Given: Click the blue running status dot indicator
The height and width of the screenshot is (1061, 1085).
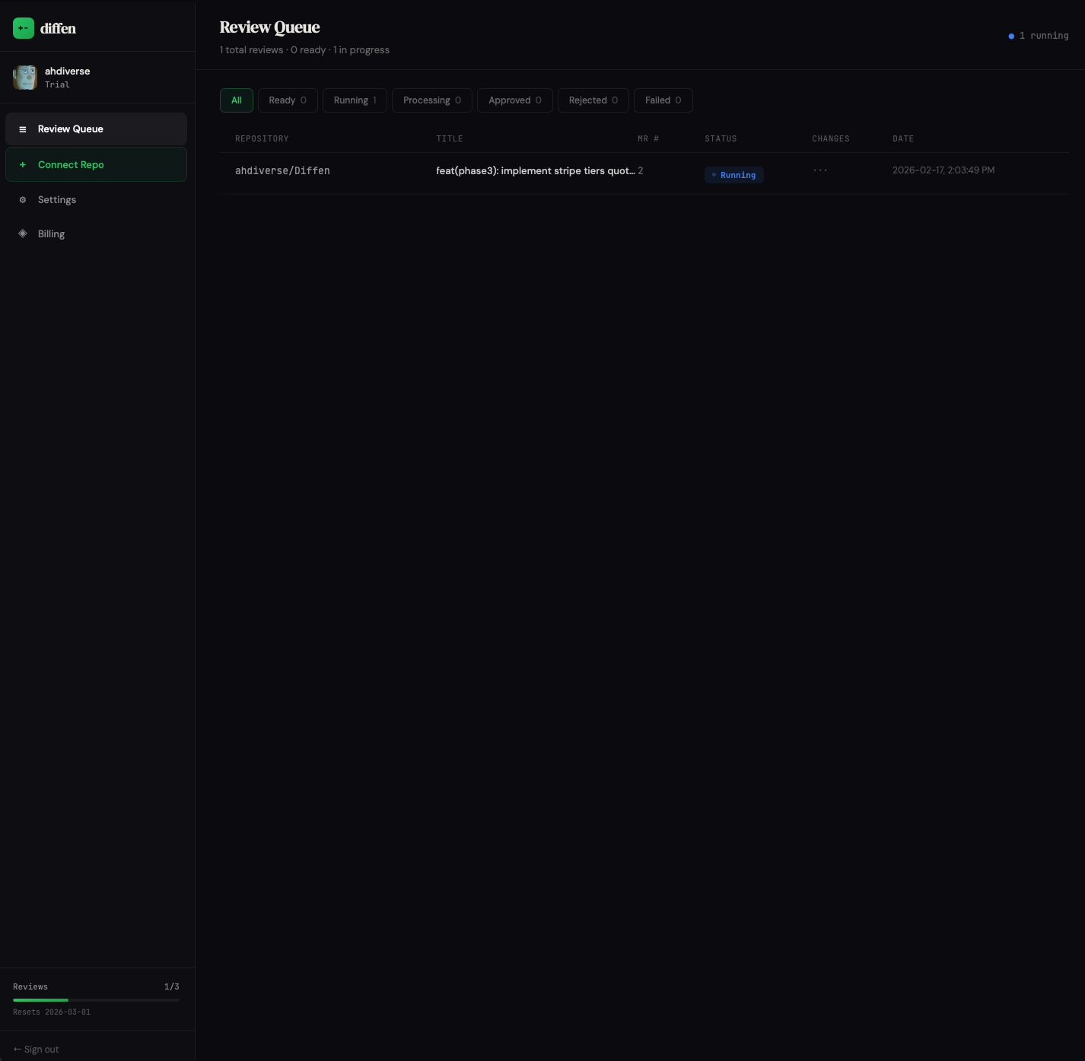Looking at the screenshot, I should [1011, 35].
